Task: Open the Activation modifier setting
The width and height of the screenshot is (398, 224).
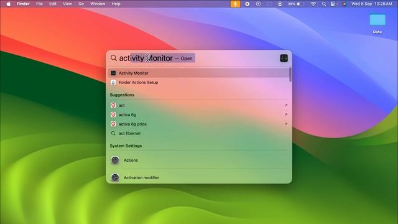Action: [198, 177]
